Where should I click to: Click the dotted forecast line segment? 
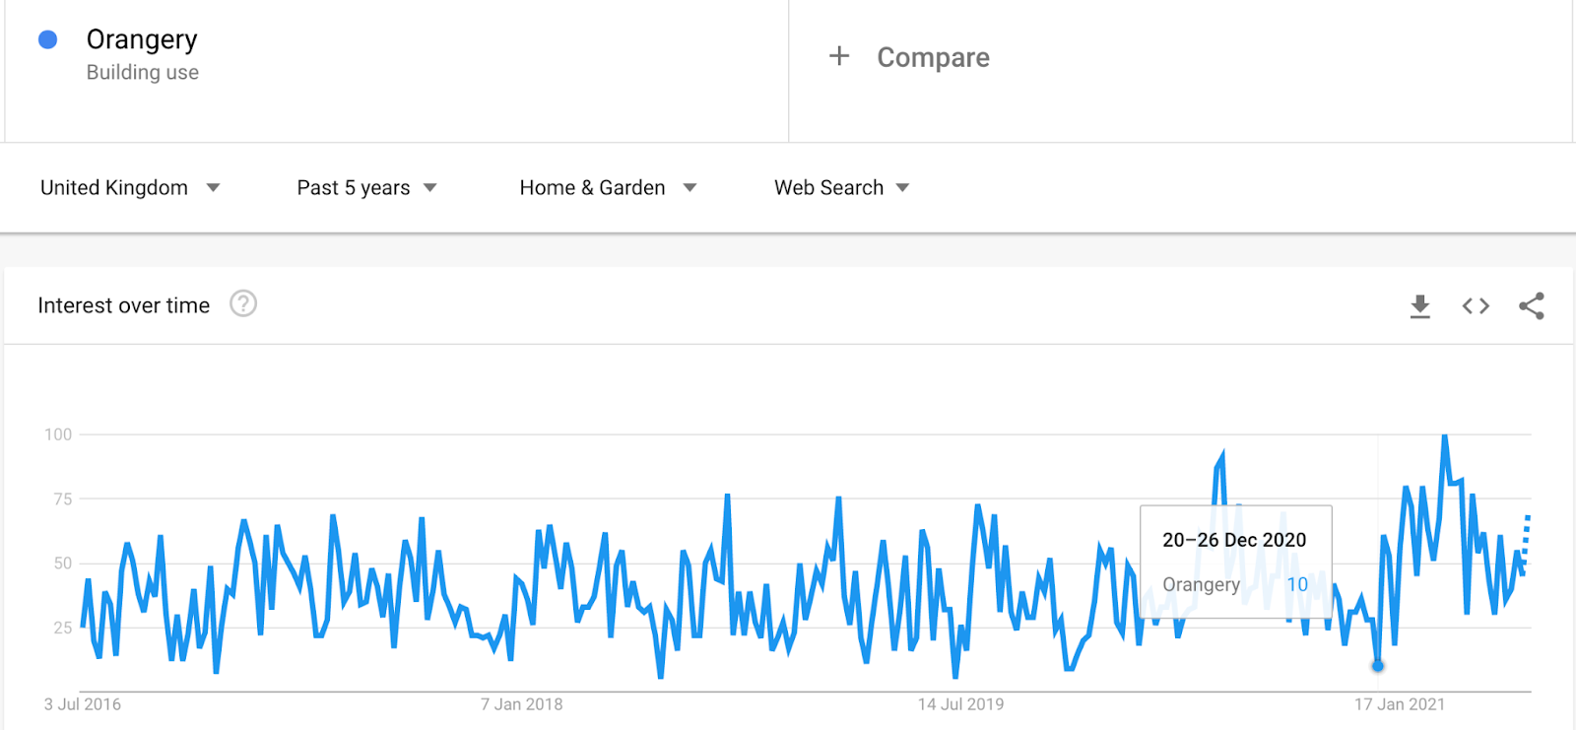(x=1527, y=542)
